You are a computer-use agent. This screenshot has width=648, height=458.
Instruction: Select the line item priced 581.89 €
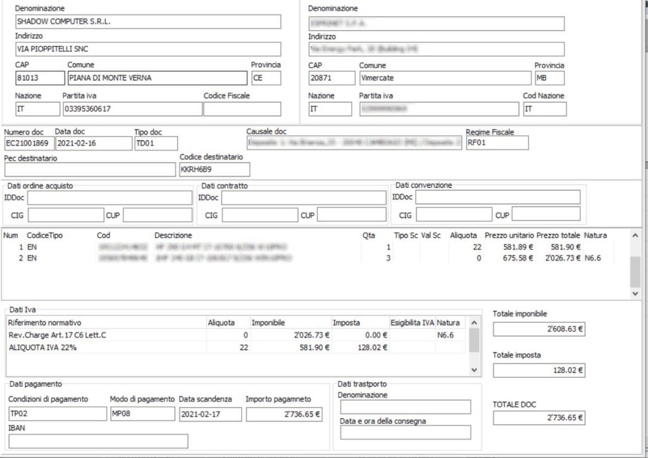tap(308, 247)
